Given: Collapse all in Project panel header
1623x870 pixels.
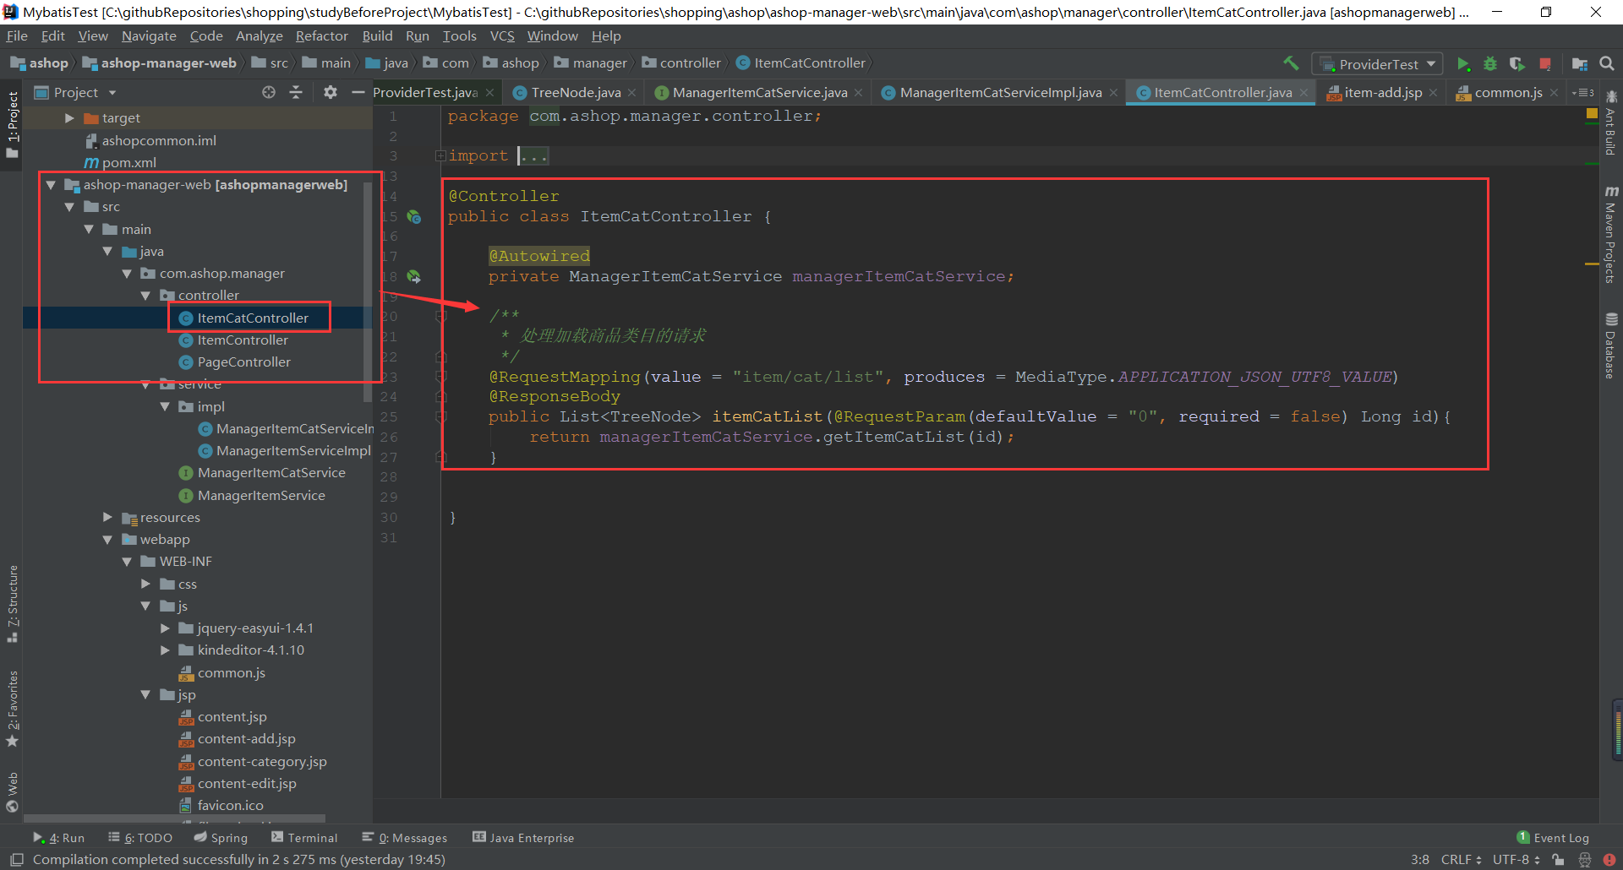Looking at the screenshot, I should [x=296, y=92].
